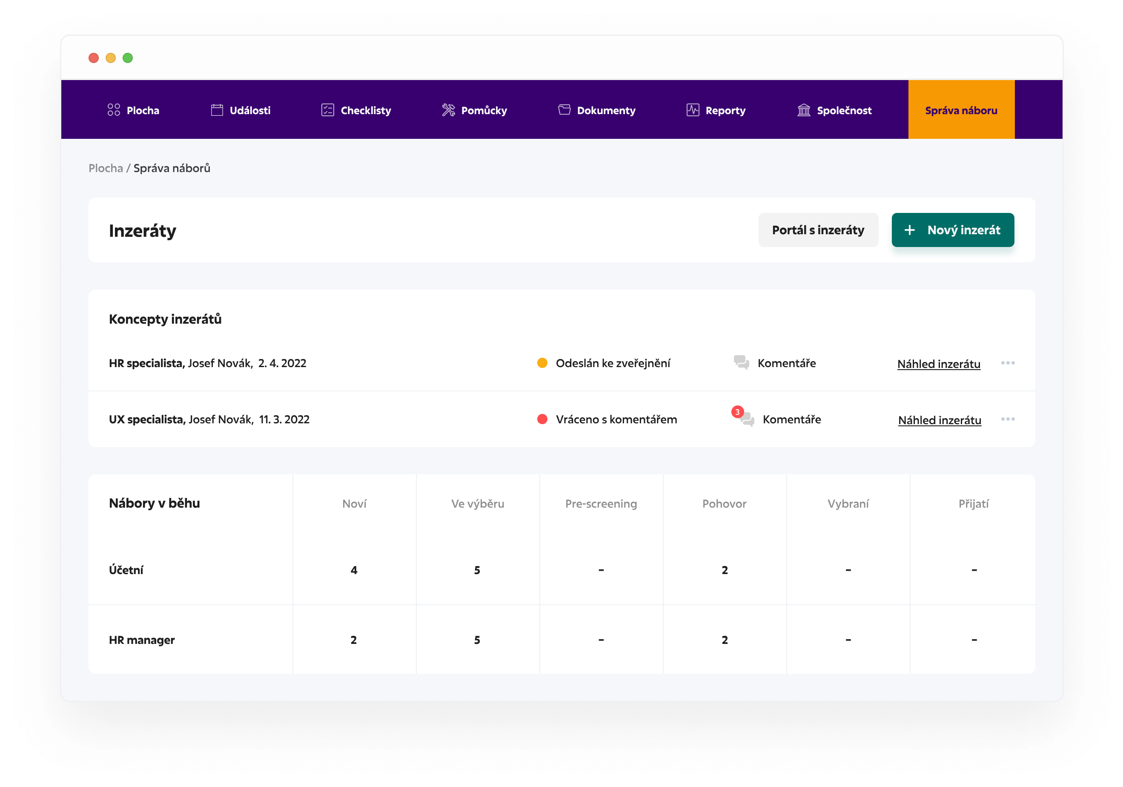Click the plus icon in Nový inzerát button
Image resolution: width=1123 pixels, height=787 pixels.
point(909,230)
